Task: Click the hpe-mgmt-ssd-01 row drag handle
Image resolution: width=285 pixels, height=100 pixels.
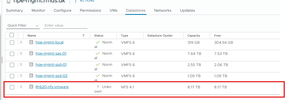Action: coord(21,64)
